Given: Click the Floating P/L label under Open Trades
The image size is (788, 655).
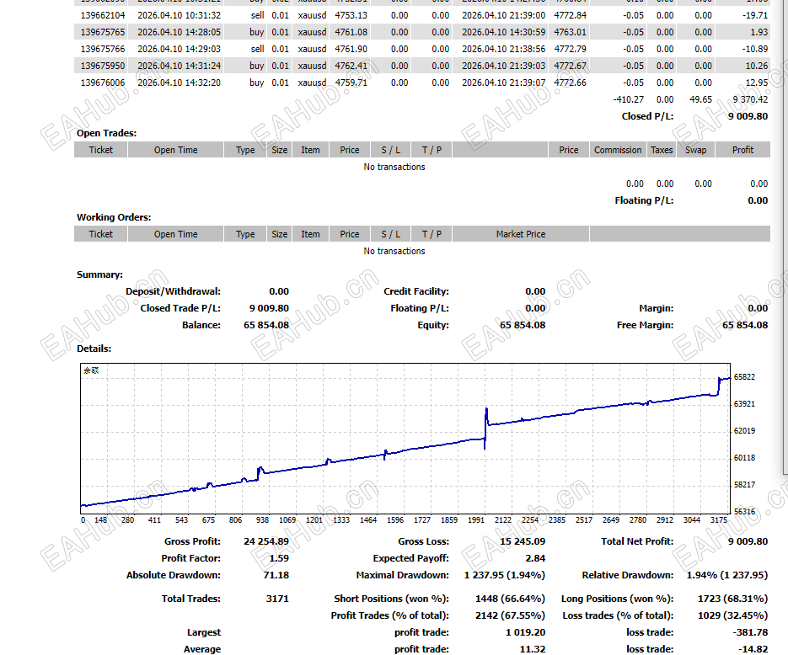Looking at the screenshot, I should point(644,200).
